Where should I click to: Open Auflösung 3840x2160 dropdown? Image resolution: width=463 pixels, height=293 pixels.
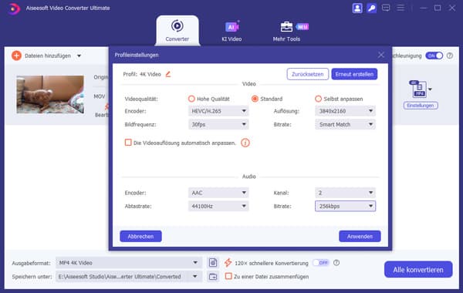[x=345, y=111]
